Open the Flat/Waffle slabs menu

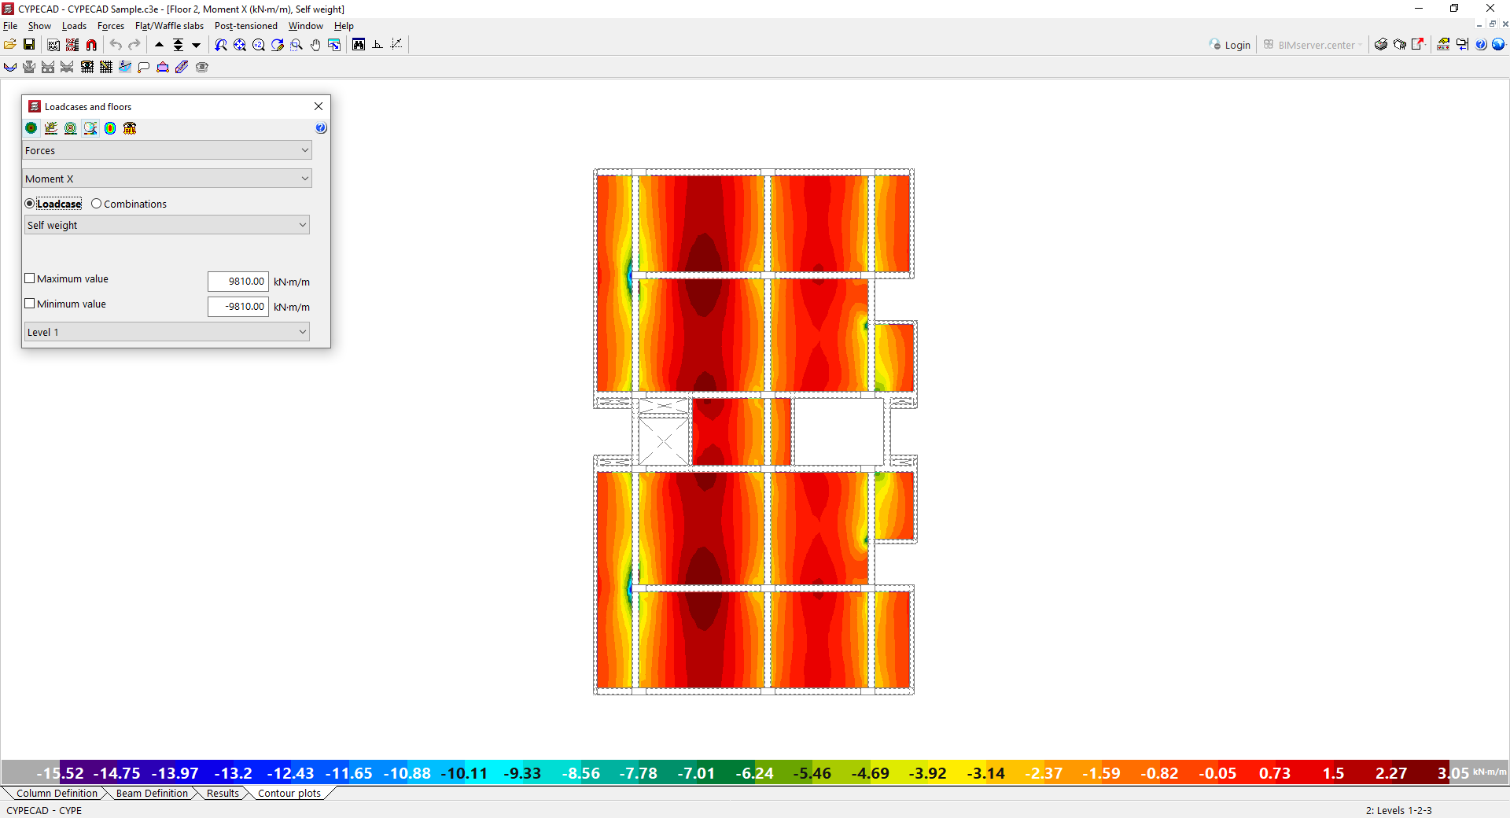click(x=169, y=26)
